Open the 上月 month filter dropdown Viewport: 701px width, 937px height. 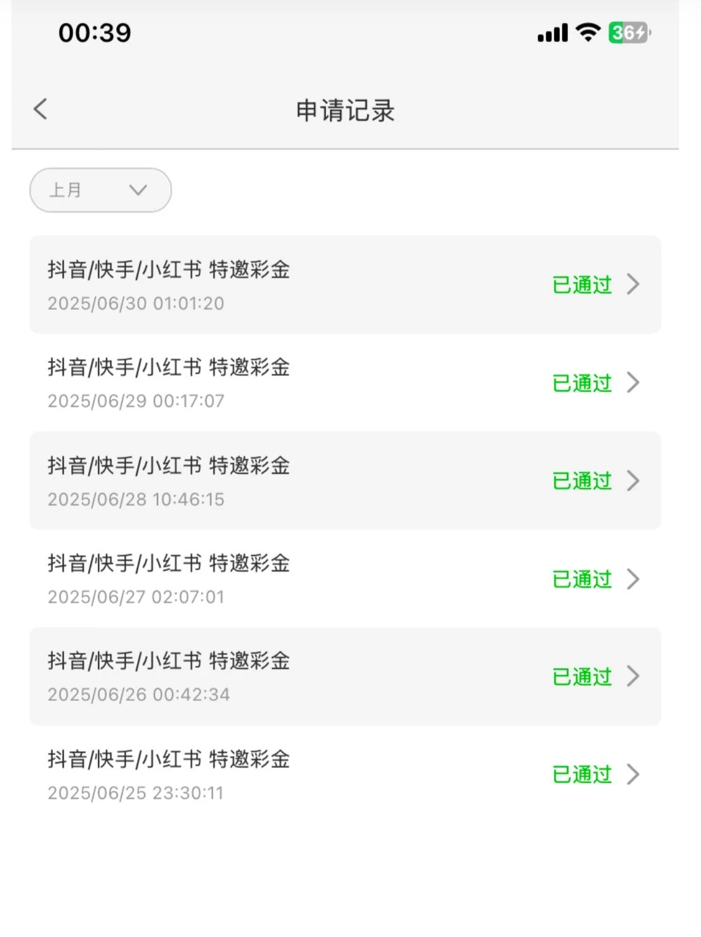click(100, 190)
